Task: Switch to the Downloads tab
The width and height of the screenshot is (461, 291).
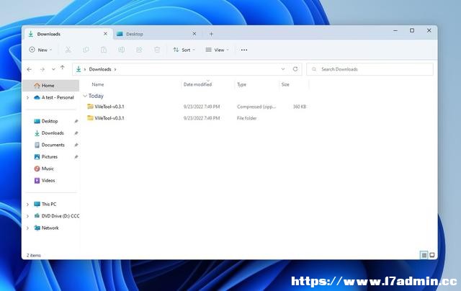Action: [67, 34]
